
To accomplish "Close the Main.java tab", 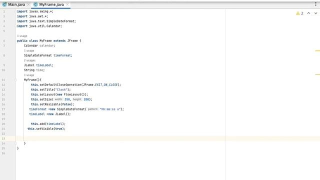I will click(x=28, y=4).
